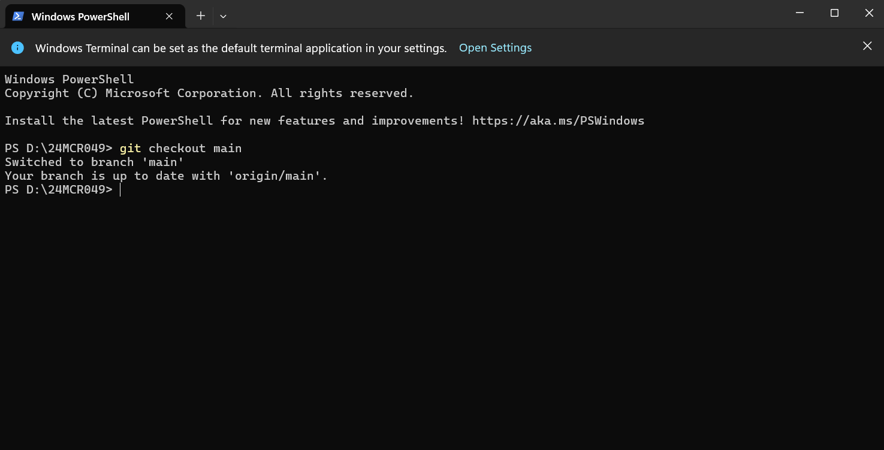Click the last 'PS D:\24MCR049>' prompt

pyautogui.click(x=59, y=189)
